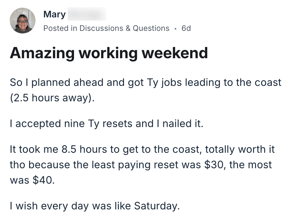Click the 6d post timestamp
The image size is (288, 220).
pos(186,28)
